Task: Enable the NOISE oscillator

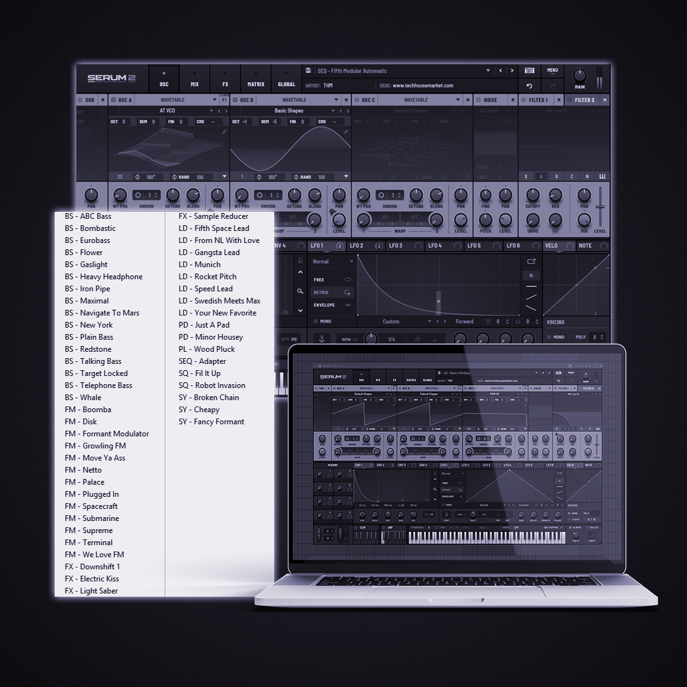Action: (478, 100)
